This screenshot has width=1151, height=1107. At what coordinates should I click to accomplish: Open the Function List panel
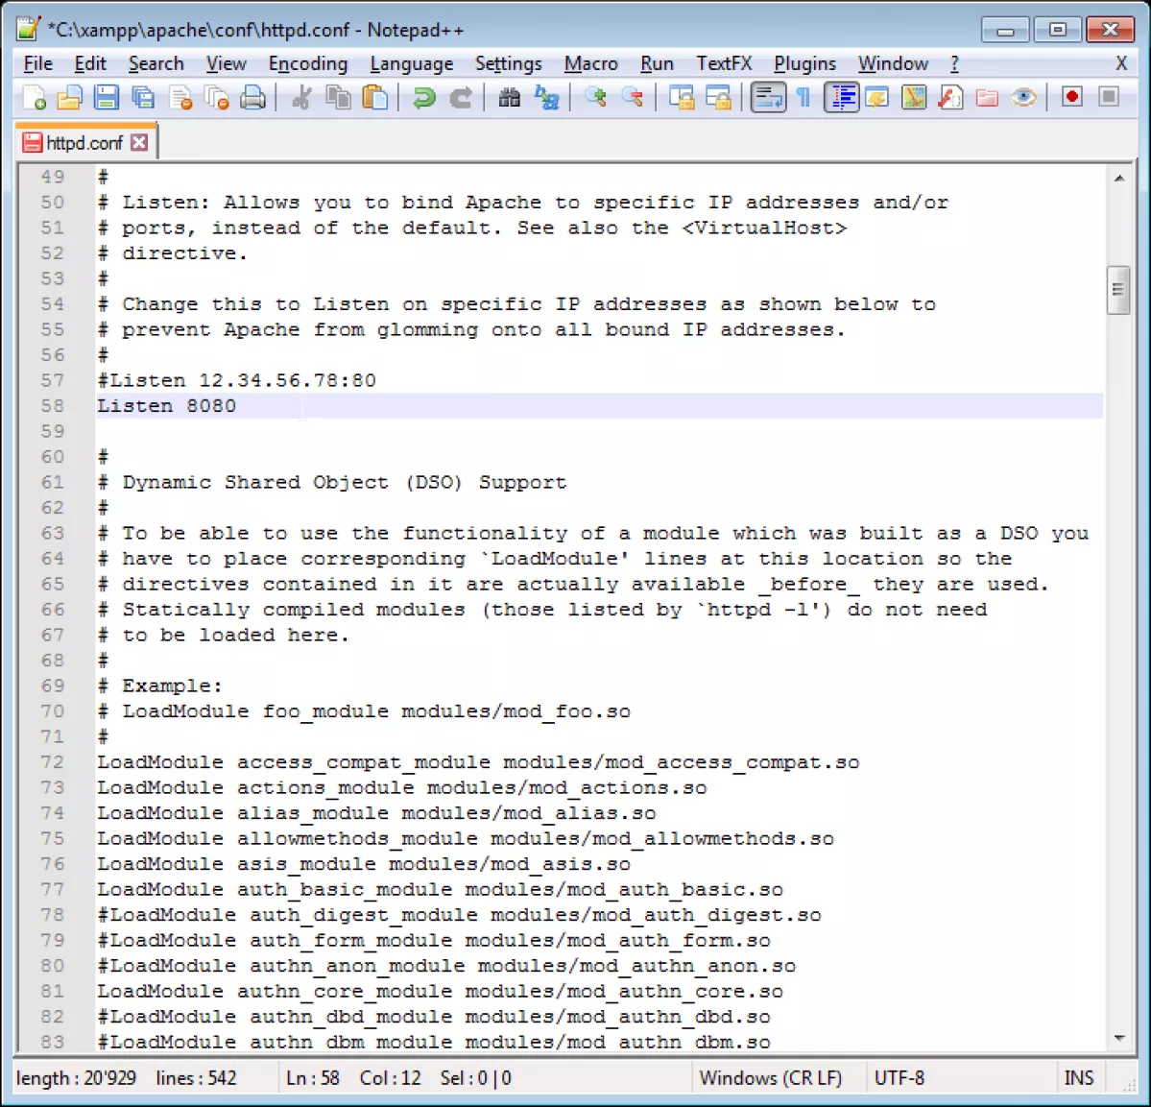coord(950,98)
